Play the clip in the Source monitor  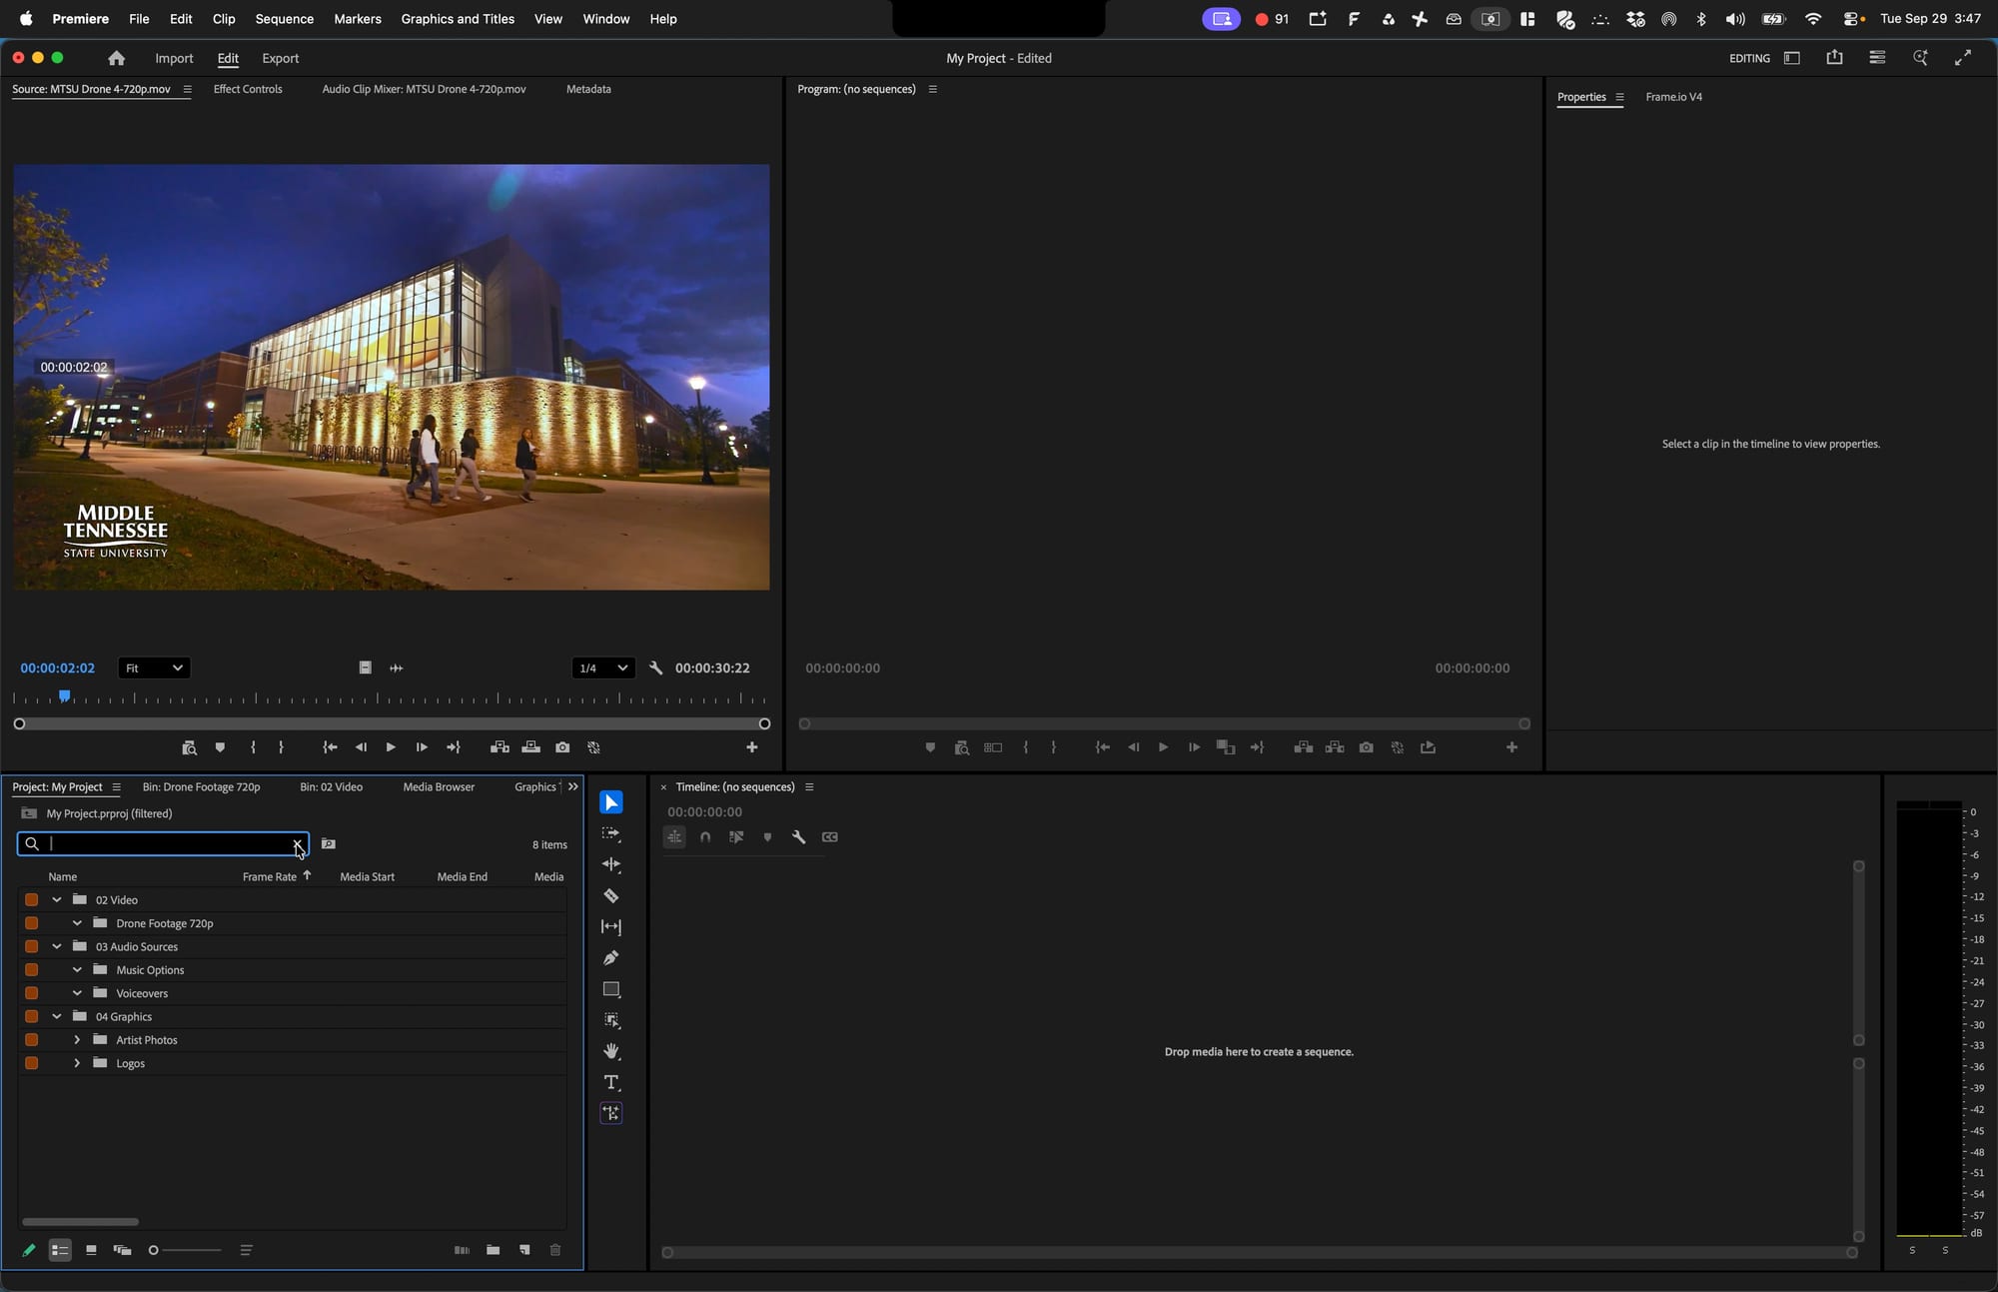pos(391,747)
